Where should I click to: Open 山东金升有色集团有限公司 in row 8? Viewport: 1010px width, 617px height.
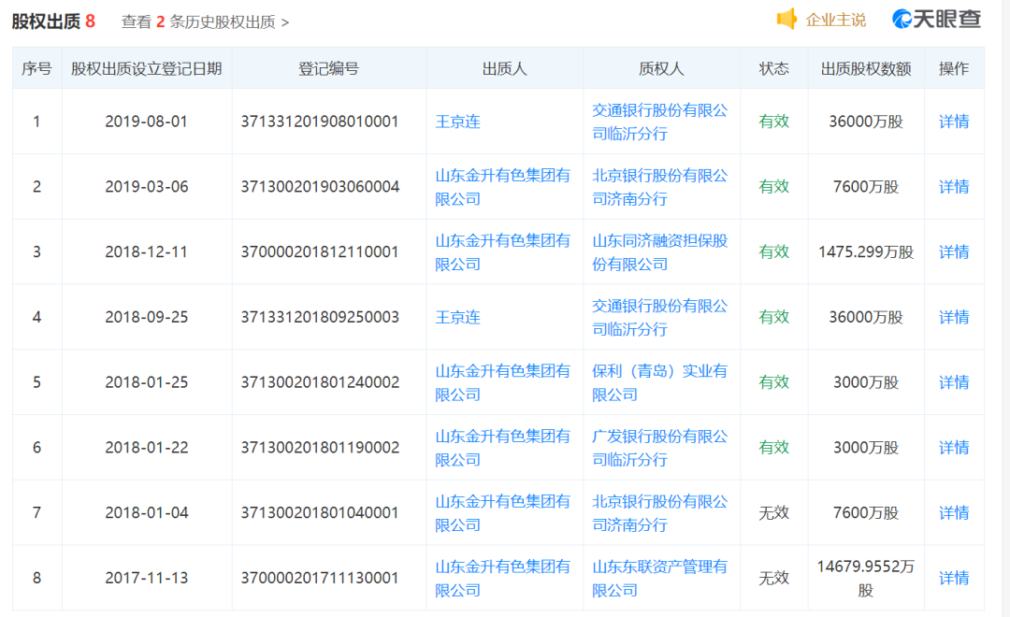[503, 578]
